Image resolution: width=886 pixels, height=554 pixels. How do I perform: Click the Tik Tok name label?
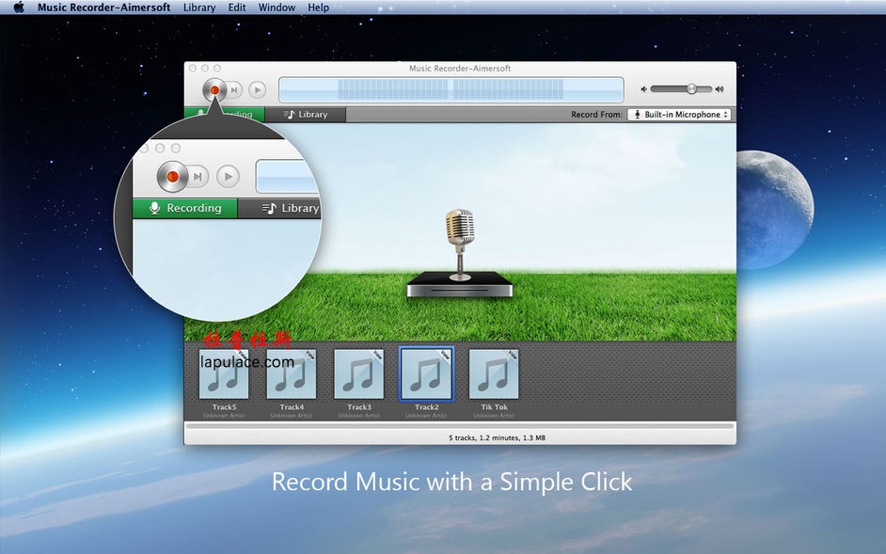(x=495, y=407)
